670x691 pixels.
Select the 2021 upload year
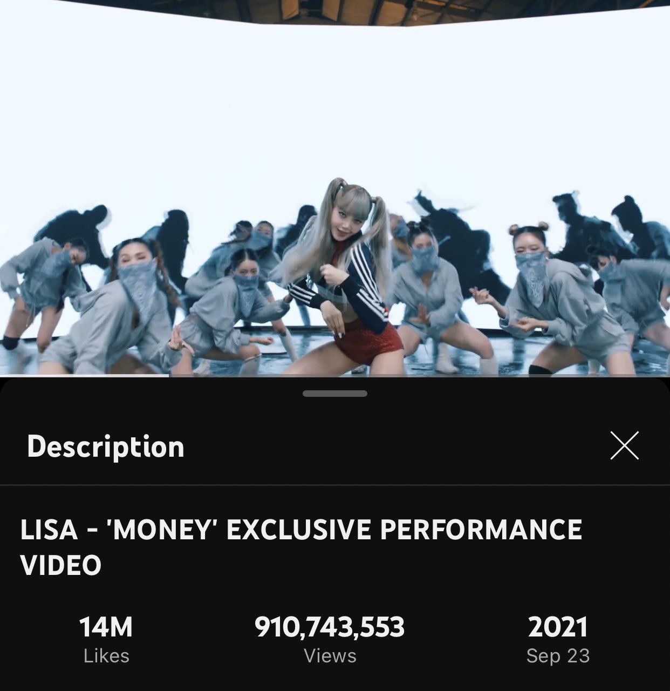[x=558, y=627]
